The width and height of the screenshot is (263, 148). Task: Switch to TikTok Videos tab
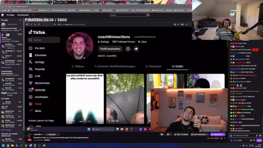point(78,67)
